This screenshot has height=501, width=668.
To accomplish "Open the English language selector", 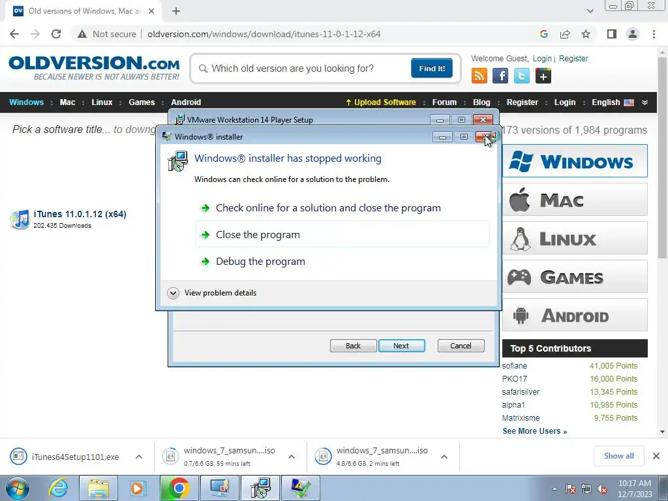I will pyautogui.click(x=613, y=102).
